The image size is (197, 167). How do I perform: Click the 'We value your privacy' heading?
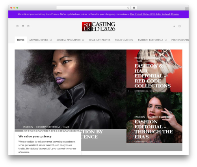tap(35, 136)
